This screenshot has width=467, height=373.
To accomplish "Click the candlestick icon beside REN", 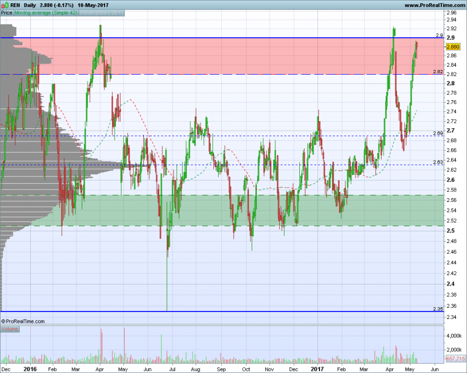I will [5, 5].
